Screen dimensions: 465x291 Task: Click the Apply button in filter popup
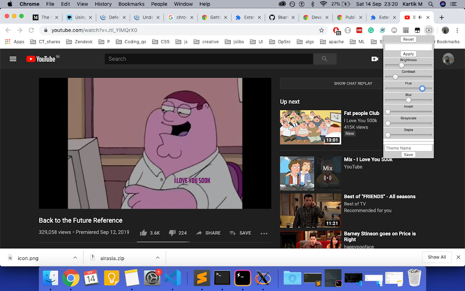click(408, 54)
